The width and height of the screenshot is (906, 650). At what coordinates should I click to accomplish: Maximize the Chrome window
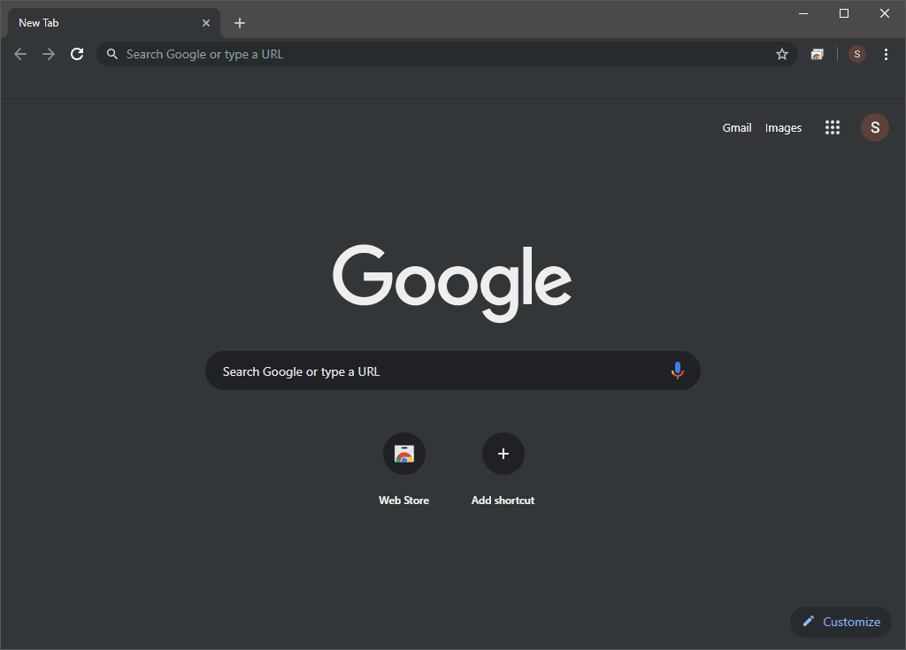(843, 13)
